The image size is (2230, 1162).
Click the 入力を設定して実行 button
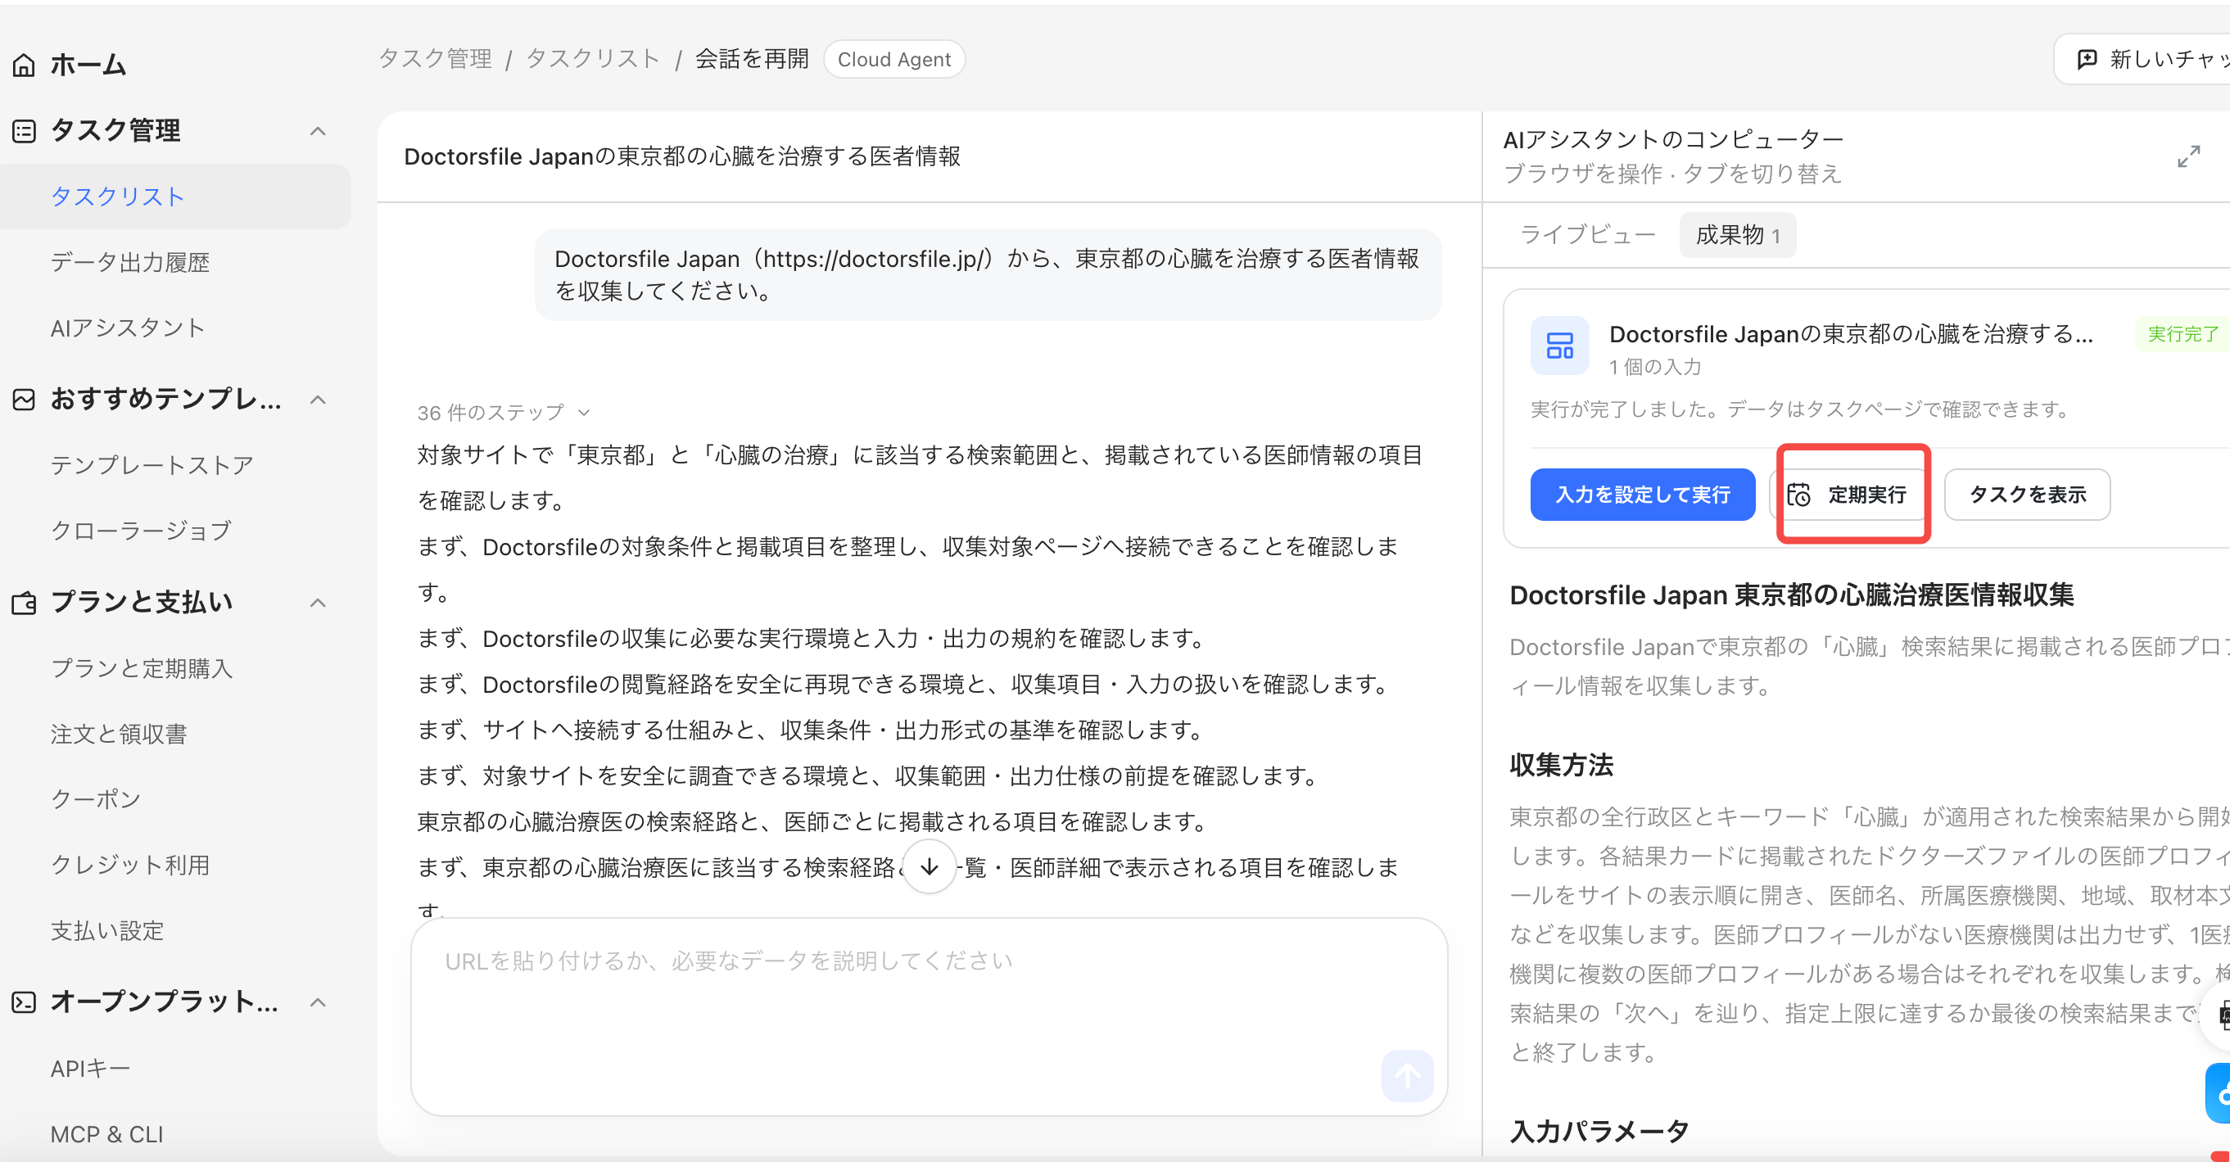click(1642, 495)
